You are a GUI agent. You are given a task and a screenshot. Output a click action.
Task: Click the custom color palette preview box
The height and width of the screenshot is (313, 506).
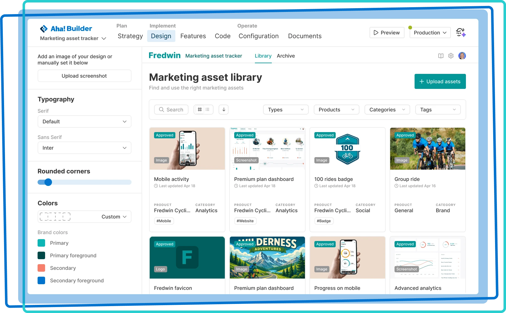point(55,217)
